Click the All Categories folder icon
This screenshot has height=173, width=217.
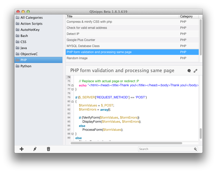18,17
